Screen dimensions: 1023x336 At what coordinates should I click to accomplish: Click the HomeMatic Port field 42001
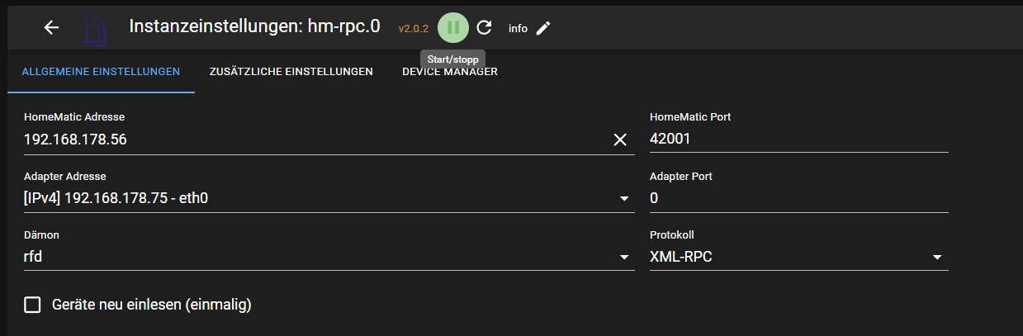[799, 140]
